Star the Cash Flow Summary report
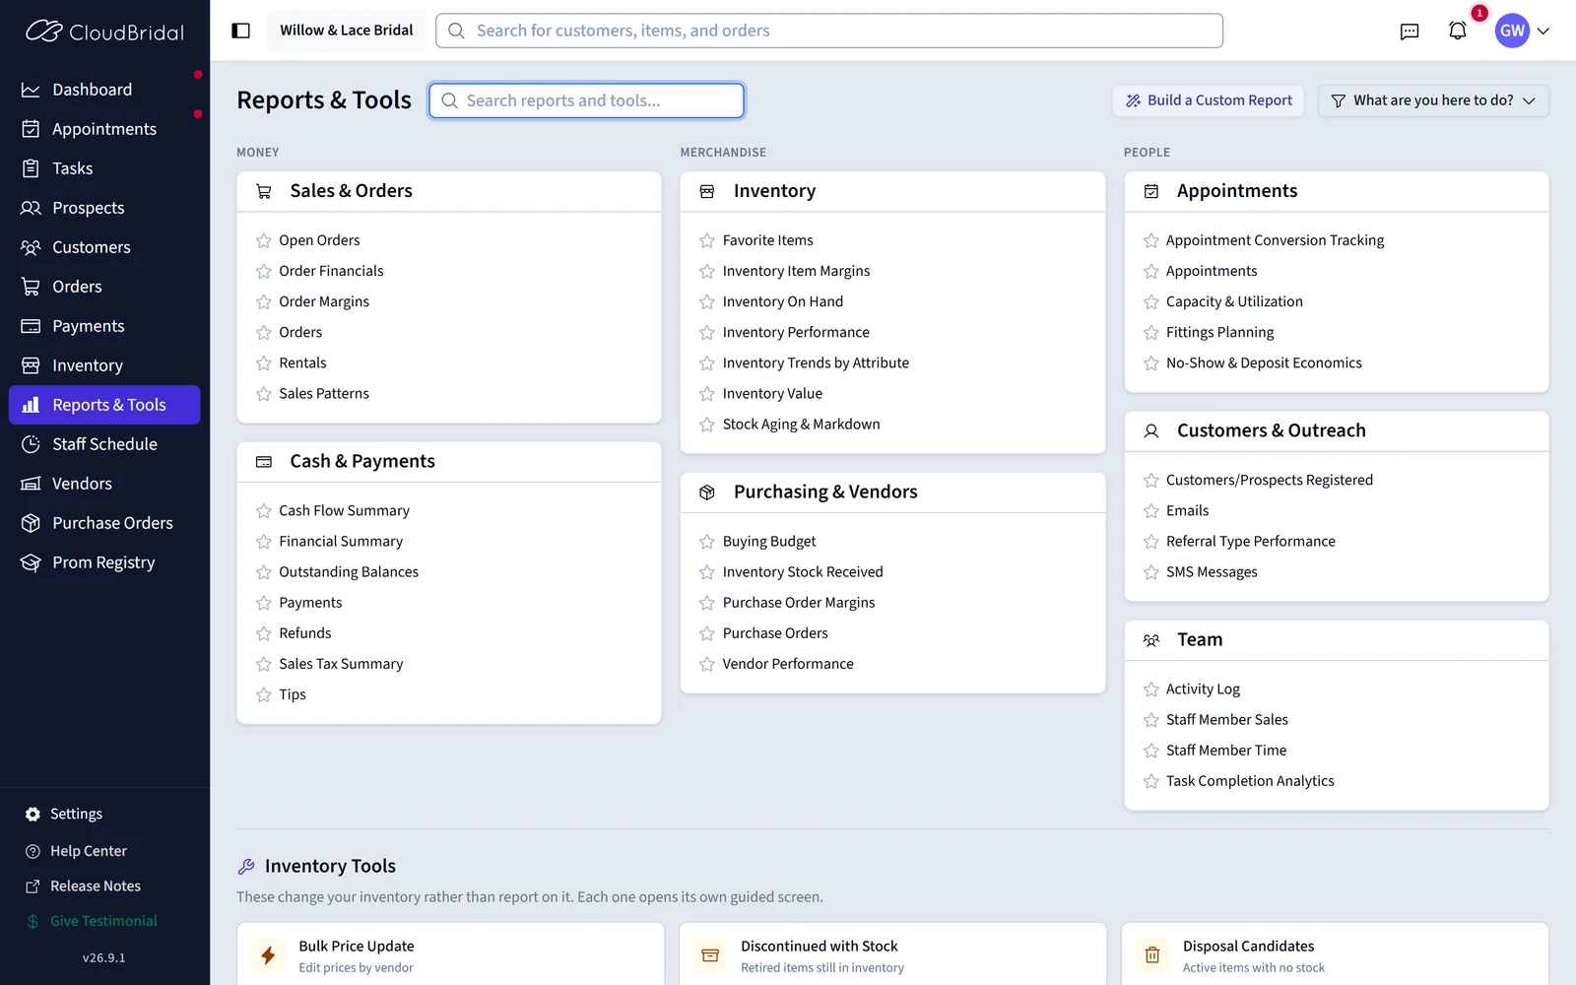 [x=264, y=510]
